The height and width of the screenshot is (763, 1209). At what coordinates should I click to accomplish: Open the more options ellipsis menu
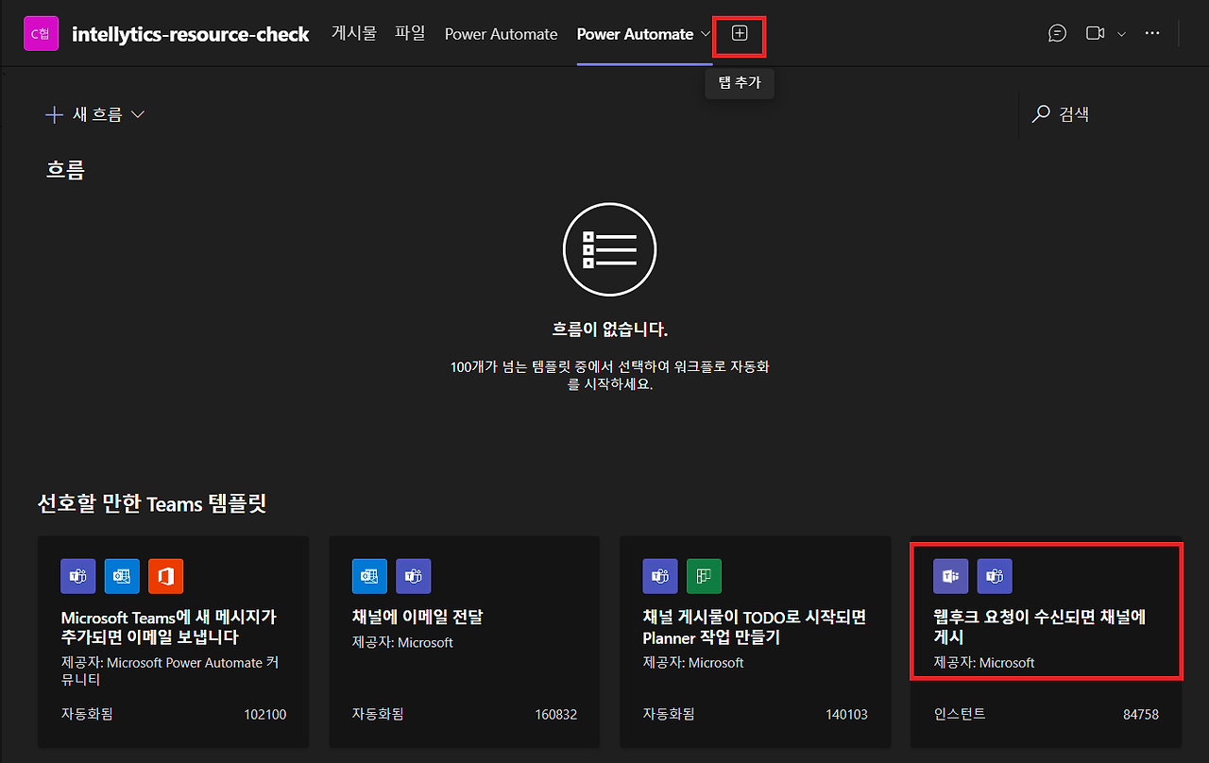tap(1151, 34)
